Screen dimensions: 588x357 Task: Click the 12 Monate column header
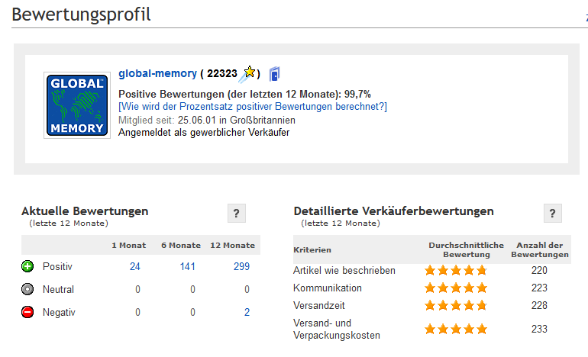point(232,246)
